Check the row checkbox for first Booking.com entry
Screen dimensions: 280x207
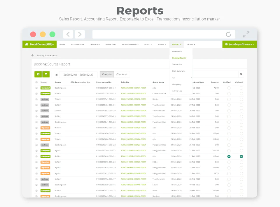(x=37, y=88)
